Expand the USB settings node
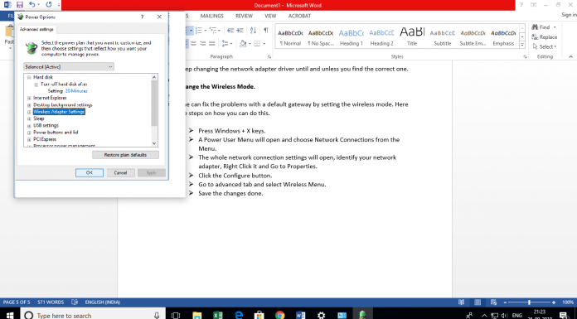This screenshot has height=319, width=577. (x=29, y=126)
